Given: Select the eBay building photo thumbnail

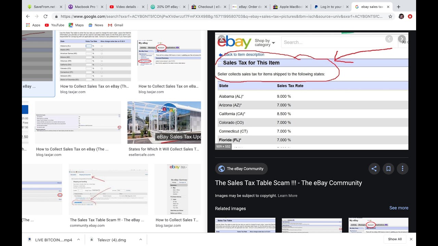Looking at the screenshot, I should tap(164, 122).
